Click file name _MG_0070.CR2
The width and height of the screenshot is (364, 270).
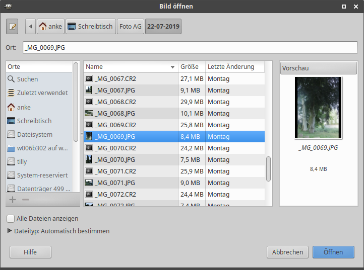point(115,148)
